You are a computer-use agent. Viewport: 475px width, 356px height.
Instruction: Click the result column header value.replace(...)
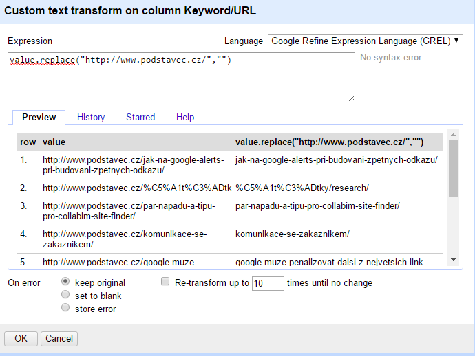point(329,142)
